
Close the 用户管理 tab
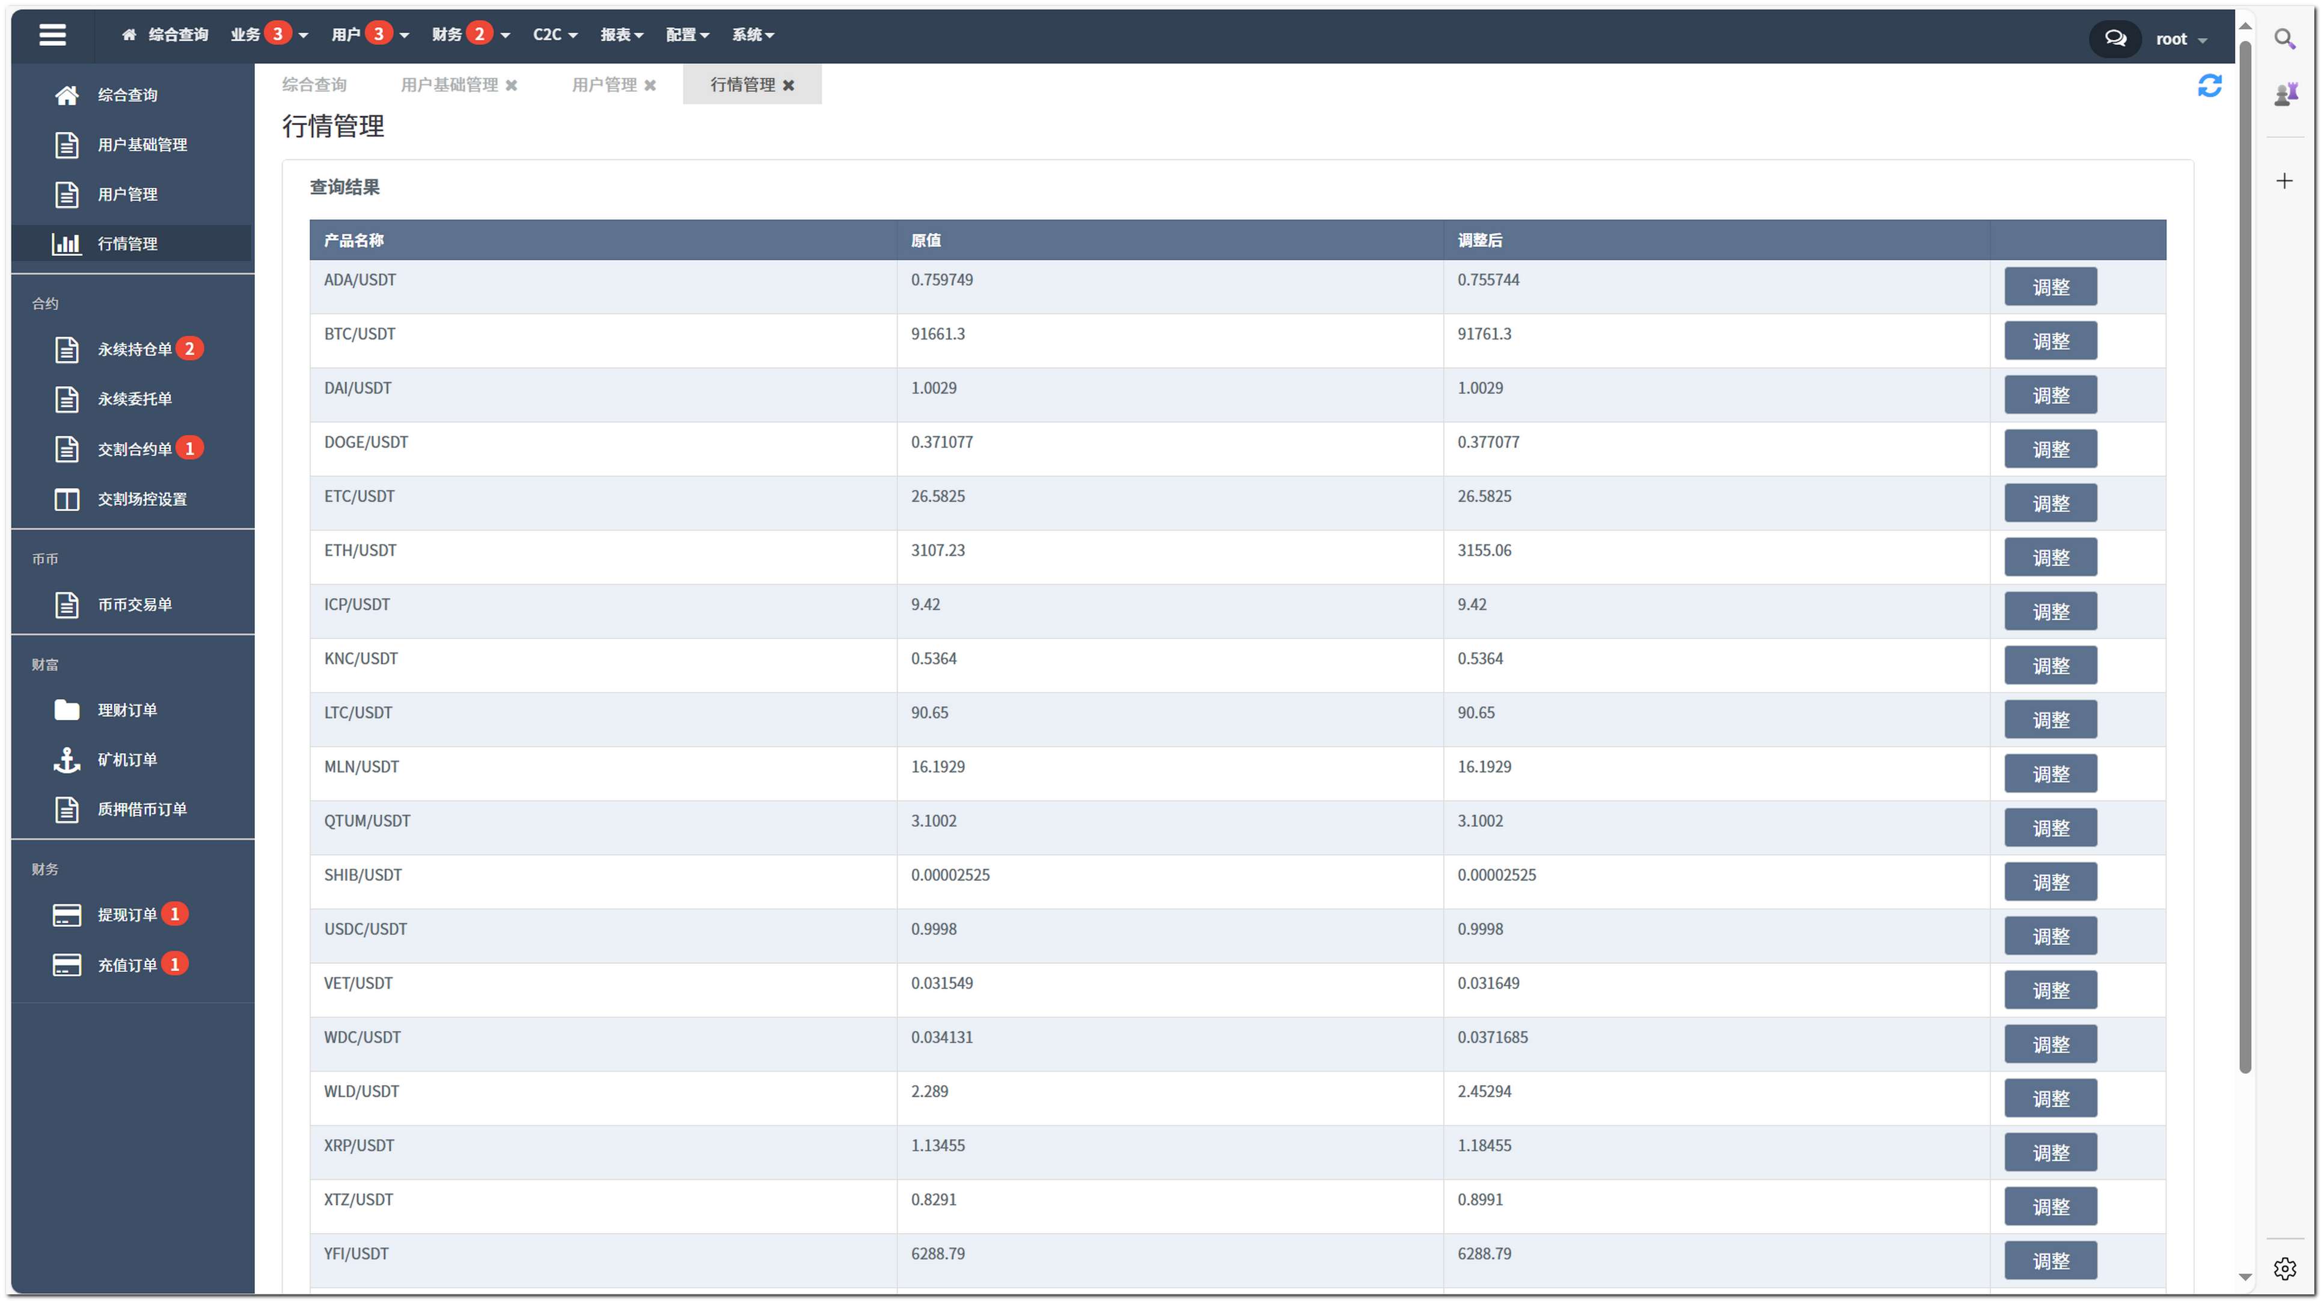tap(650, 85)
